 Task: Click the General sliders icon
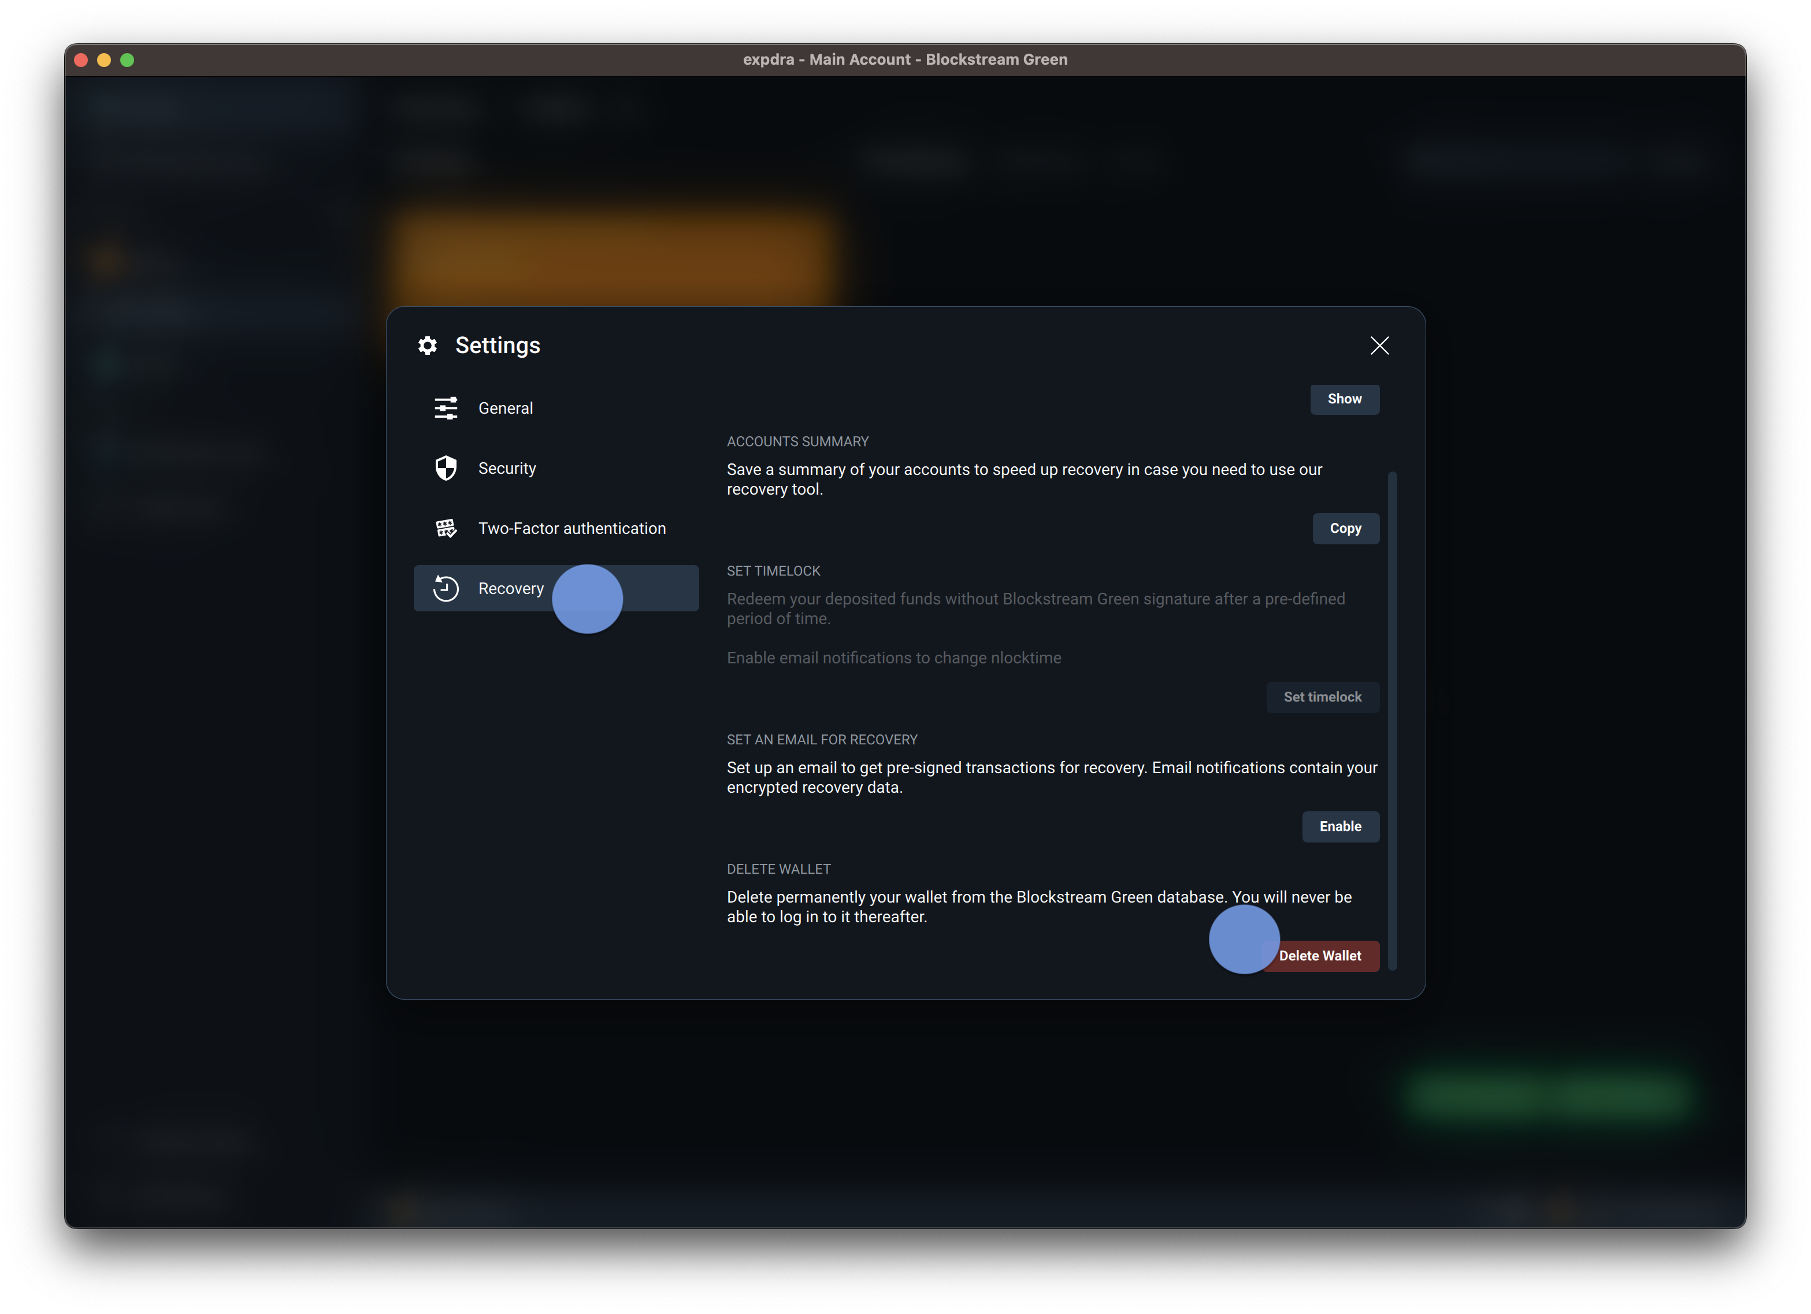pyautogui.click(x=446, y=408)
